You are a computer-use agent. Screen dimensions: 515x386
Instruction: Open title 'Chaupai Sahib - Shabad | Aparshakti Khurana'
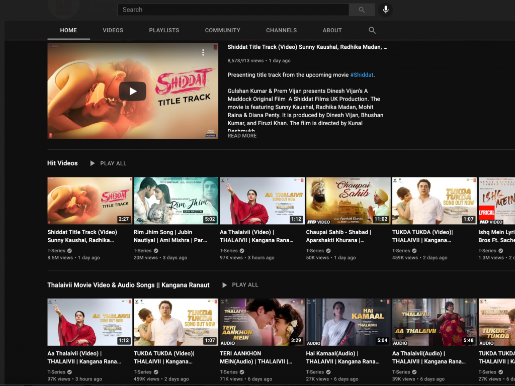click(338, 236)
